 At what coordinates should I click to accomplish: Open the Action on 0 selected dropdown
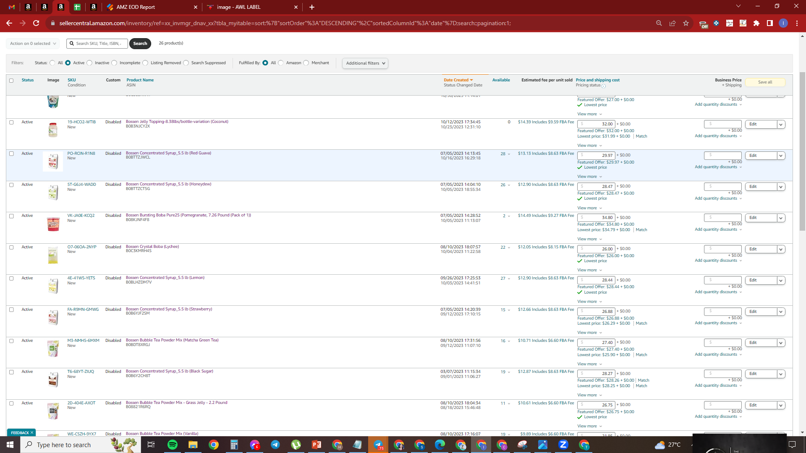33,44
